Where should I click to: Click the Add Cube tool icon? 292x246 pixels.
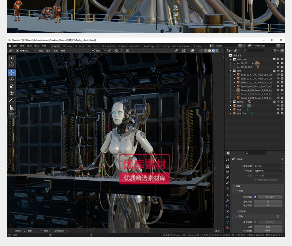(x=12, y=114)
